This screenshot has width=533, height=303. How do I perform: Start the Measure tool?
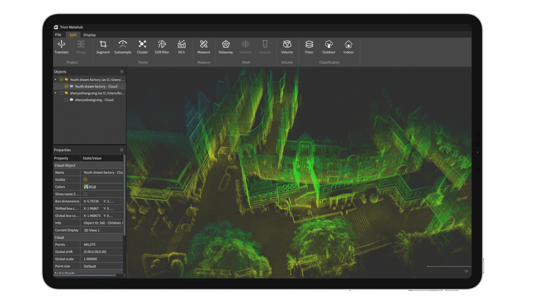point(204,47)
